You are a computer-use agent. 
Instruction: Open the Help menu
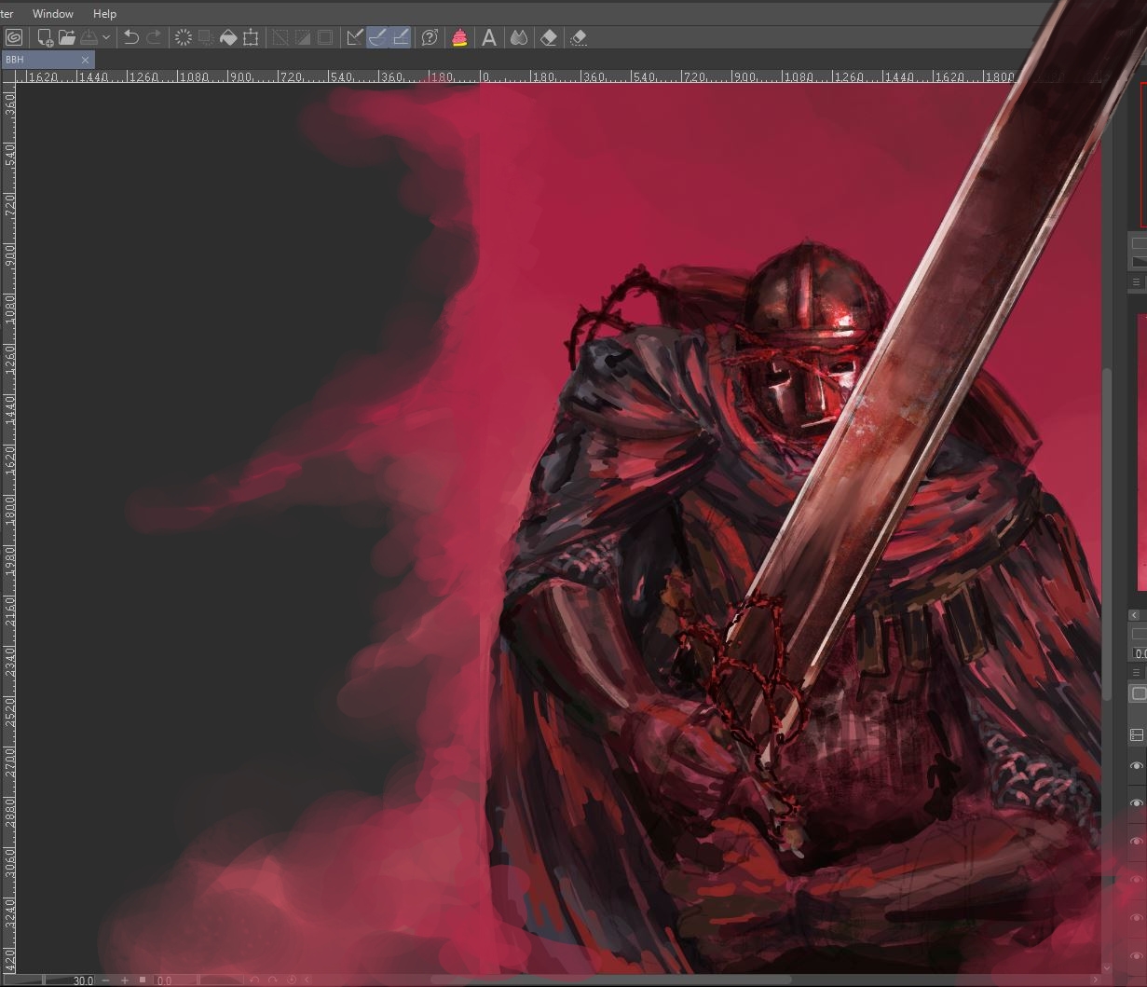[x=104, y=14]
